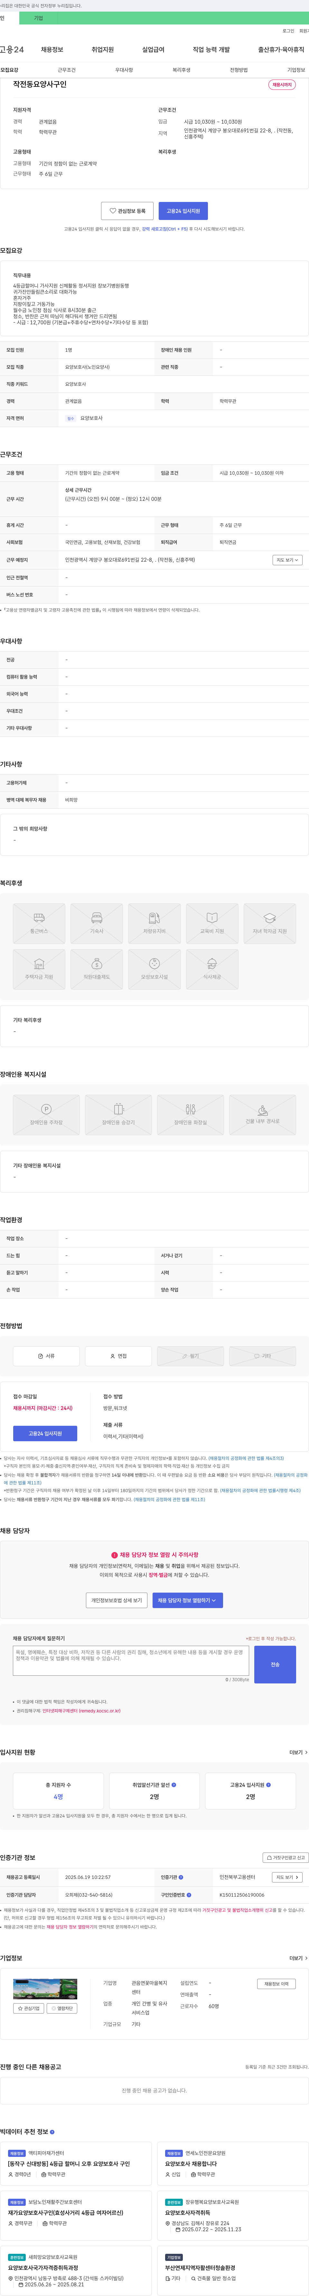Click 개인정보보호법 상세 보기 button
Image resolution: width=309 pixels, height=2296 pixels.
pyautogui.click(x=117, y=1600)
